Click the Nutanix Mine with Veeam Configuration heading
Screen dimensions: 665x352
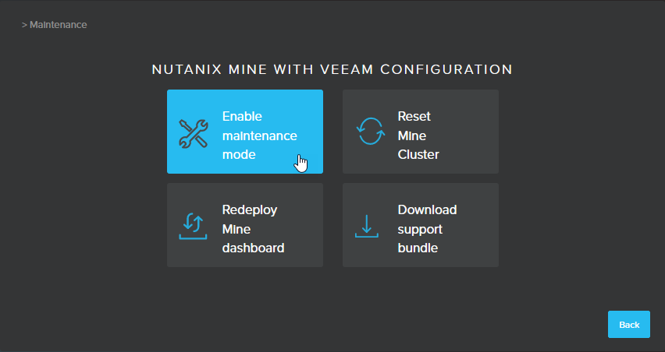[332, 69]
